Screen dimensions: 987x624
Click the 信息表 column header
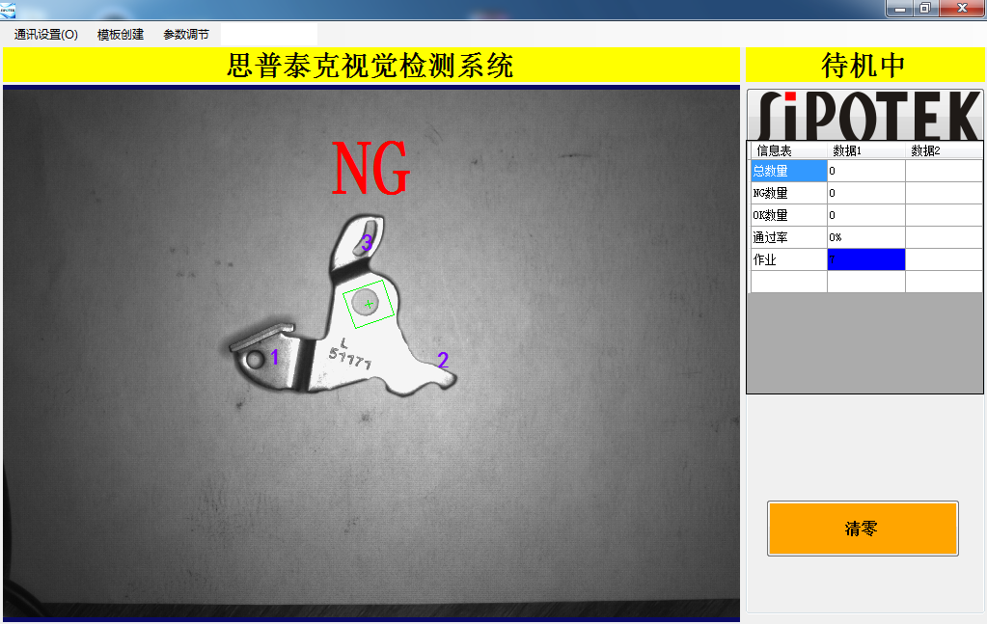click(x=788, y=150)
